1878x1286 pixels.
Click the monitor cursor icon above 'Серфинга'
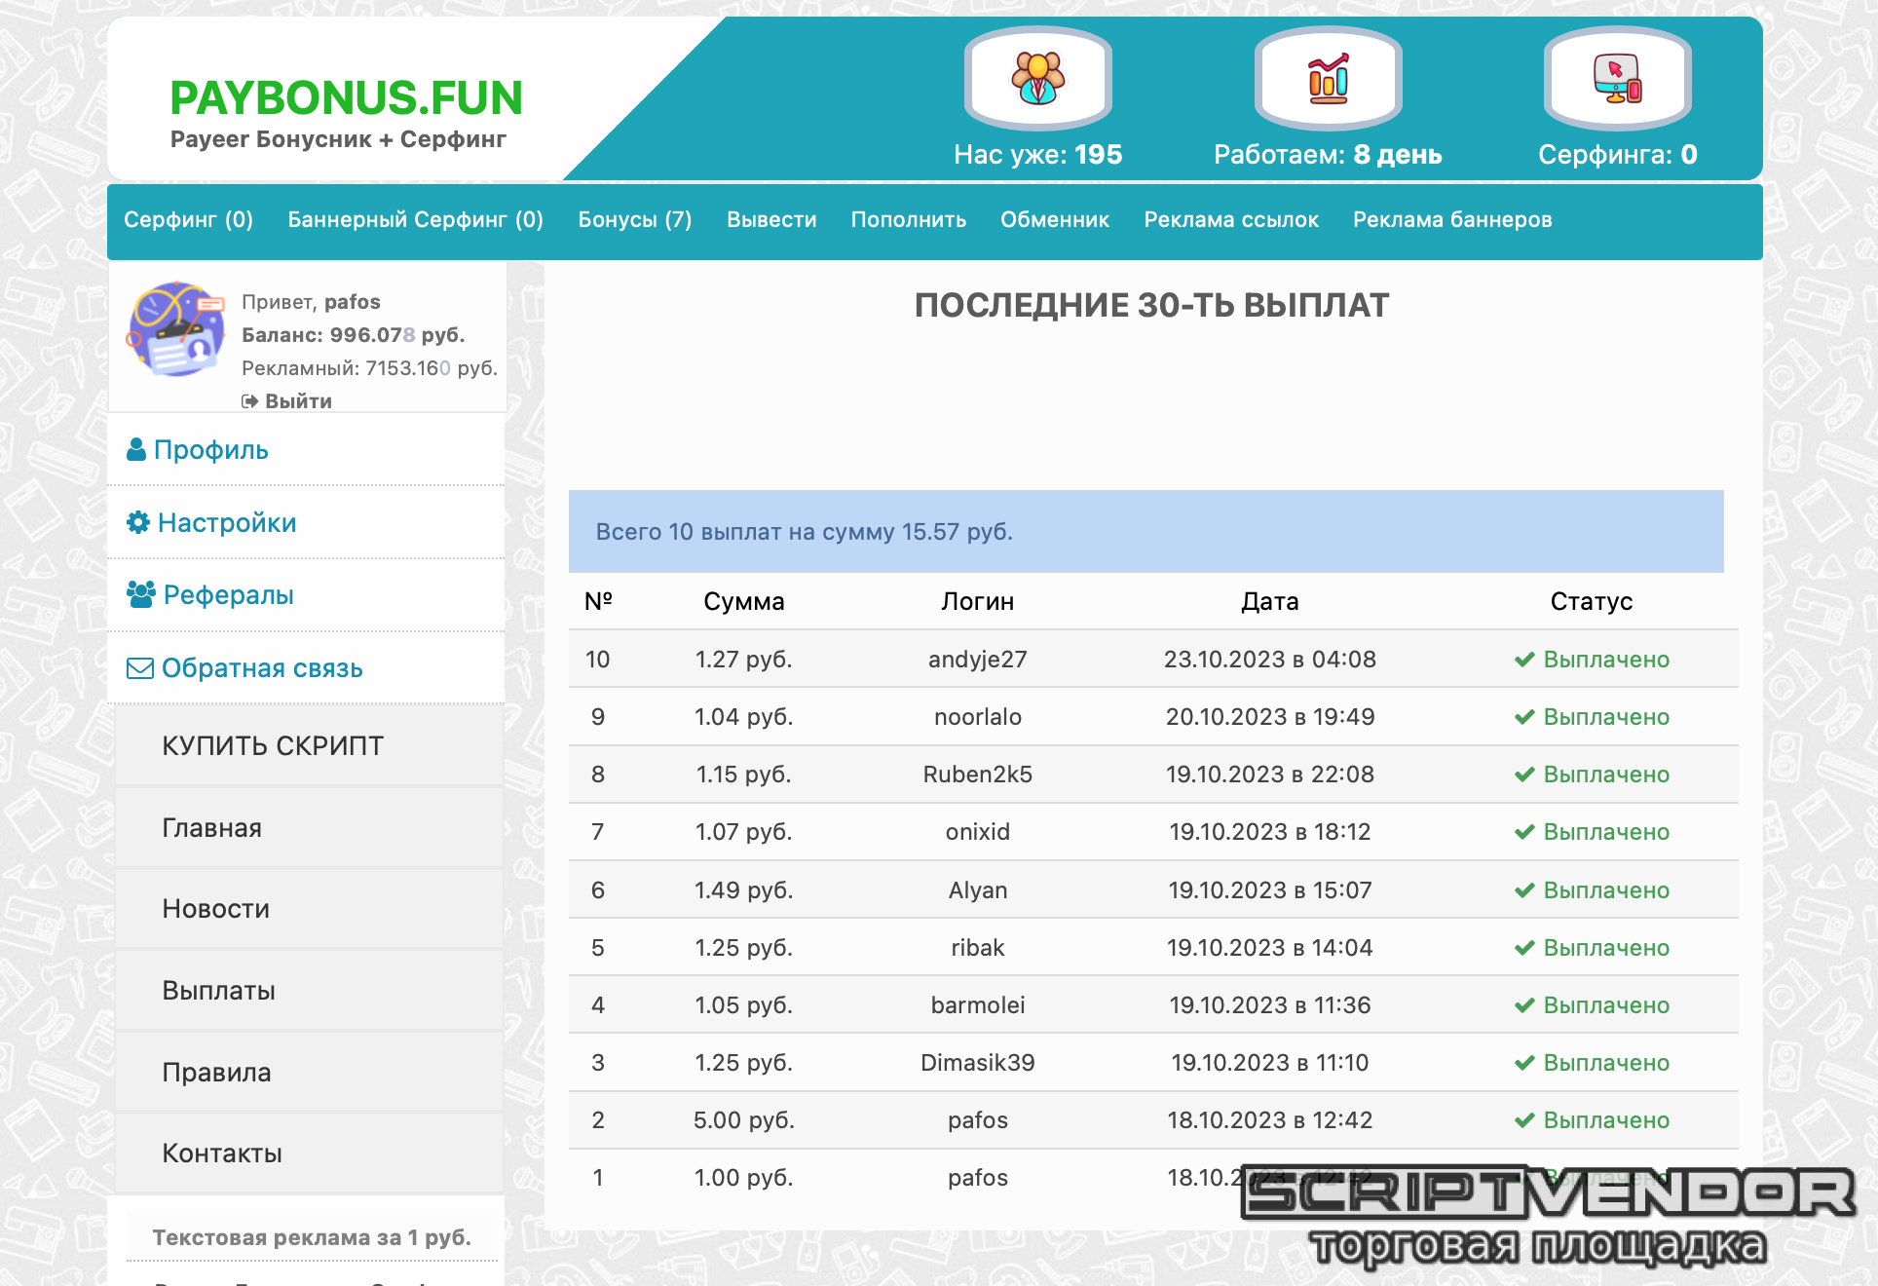(1618, 78)
